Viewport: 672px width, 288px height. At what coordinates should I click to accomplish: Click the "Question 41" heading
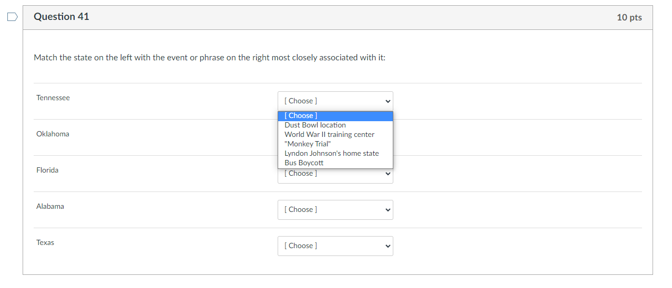click(62, 17)
